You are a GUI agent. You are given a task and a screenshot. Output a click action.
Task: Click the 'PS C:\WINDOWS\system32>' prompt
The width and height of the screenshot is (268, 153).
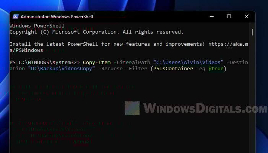[x=45, y=63]
